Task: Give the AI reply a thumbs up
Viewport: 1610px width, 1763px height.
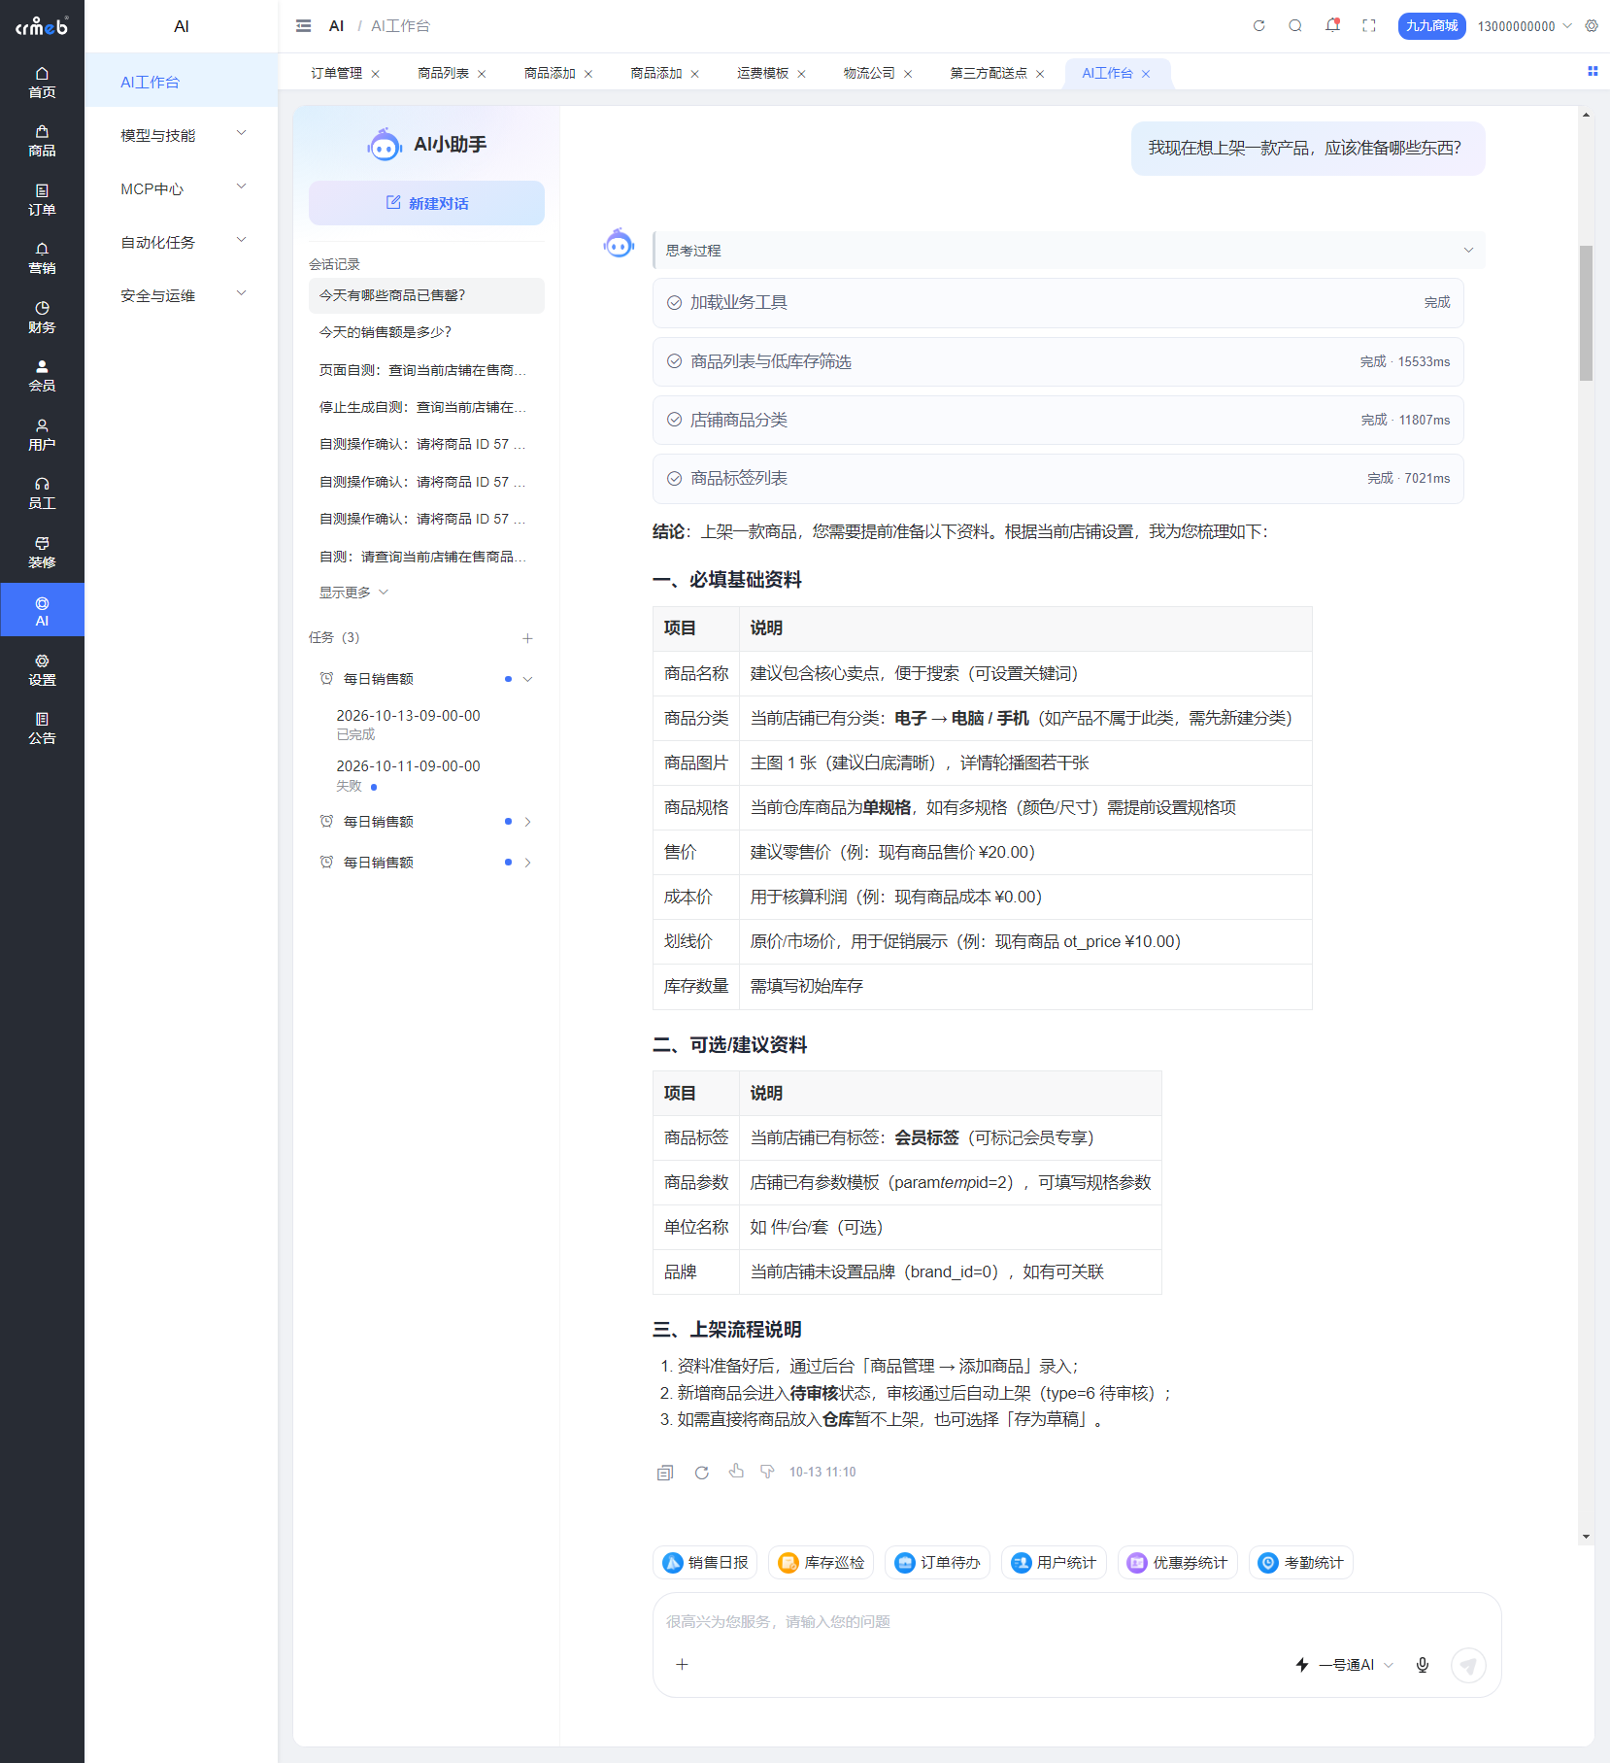Action: [x=736, y=1472]
